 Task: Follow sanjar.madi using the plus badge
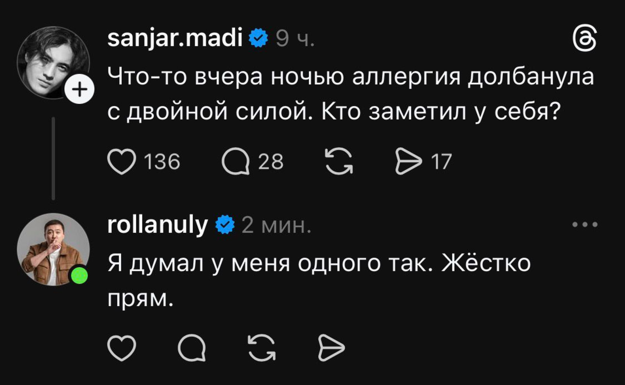[x=80, y=89]
